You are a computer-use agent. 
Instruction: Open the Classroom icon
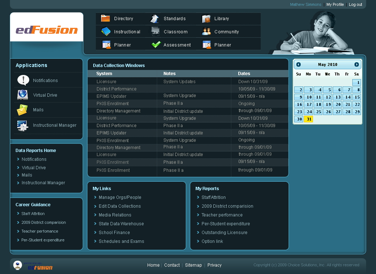coord(155,32)
